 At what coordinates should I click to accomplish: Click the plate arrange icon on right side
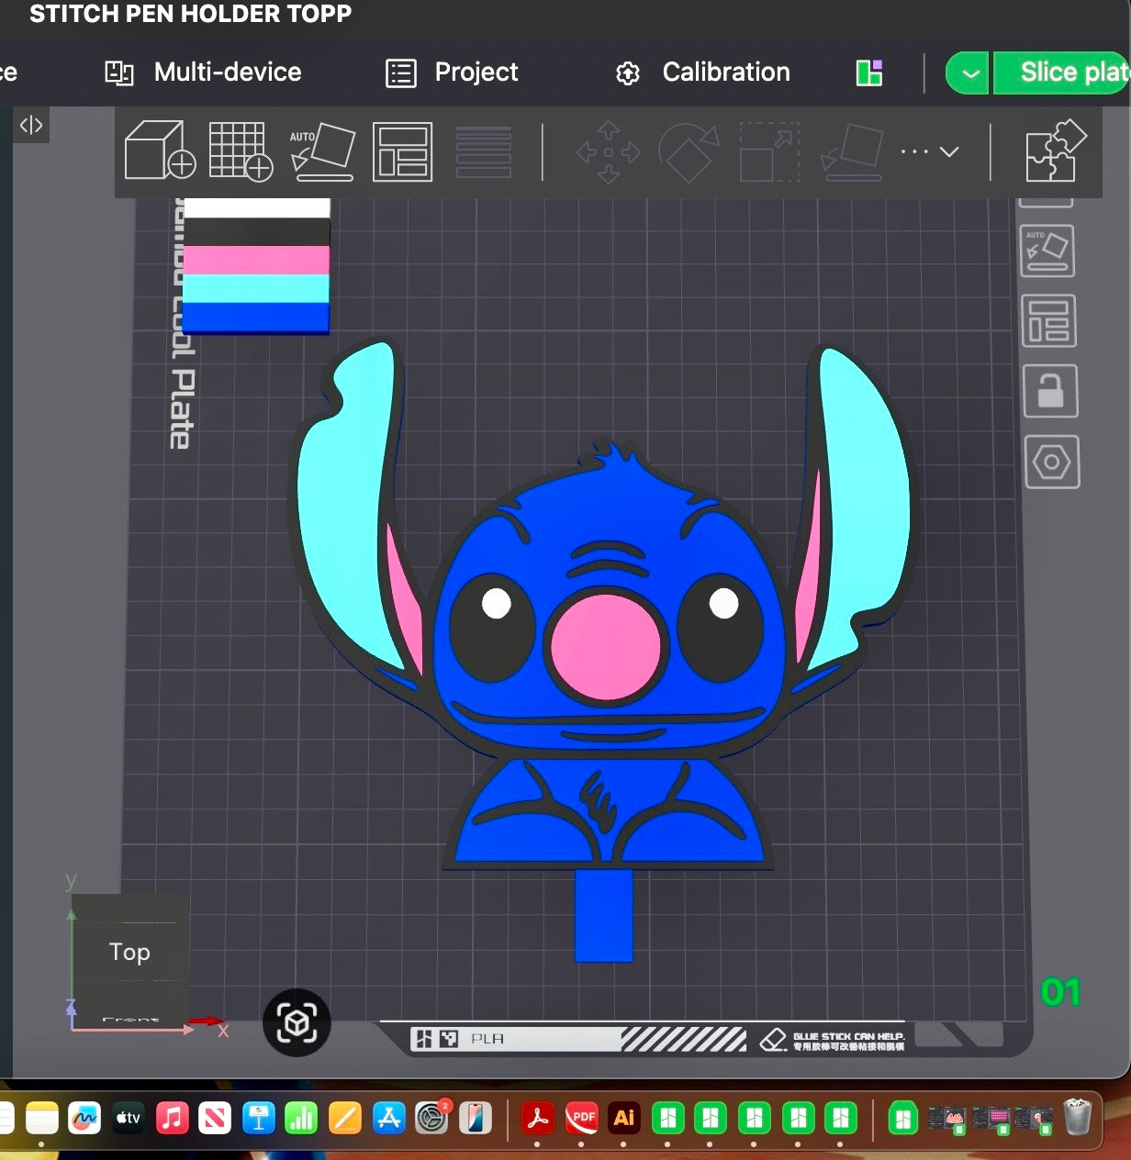tap(1048, 321)
